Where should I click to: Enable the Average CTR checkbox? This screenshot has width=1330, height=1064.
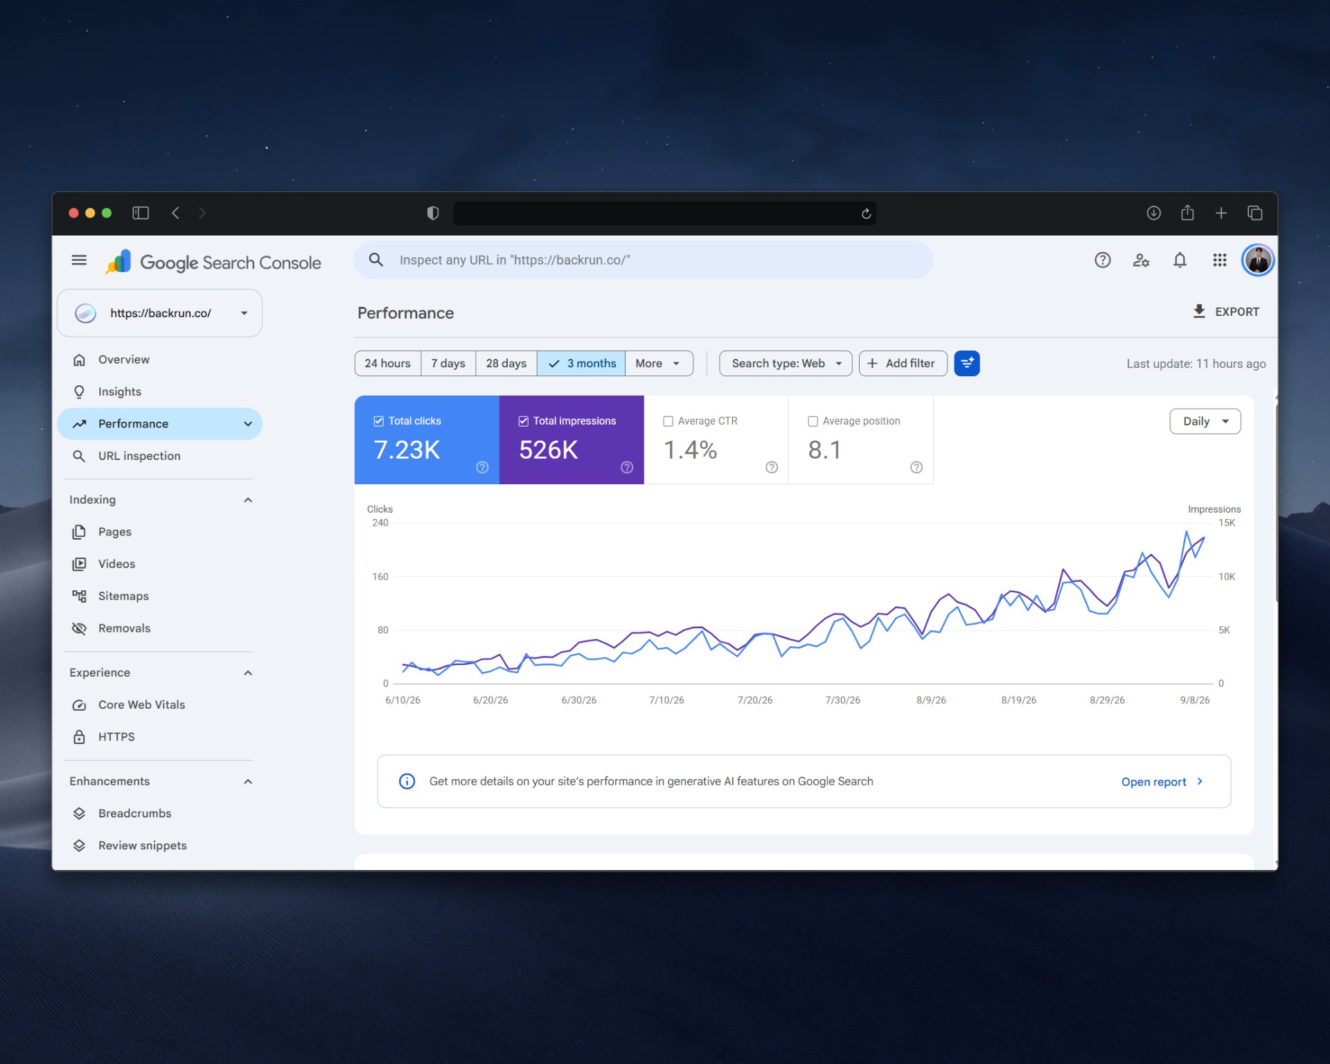pos(668,420)
